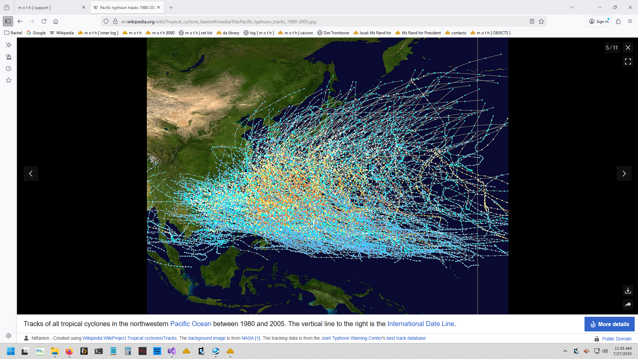Click the share arrow icon
The height and width of the screenshot is (359, 638).
click(x=628, y=304)
